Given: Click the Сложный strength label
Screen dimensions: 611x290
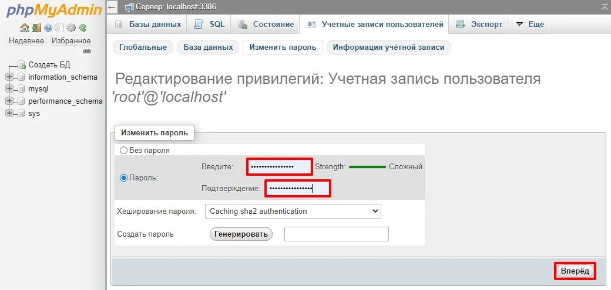Looking at the screenshot, I should point(405,167).
